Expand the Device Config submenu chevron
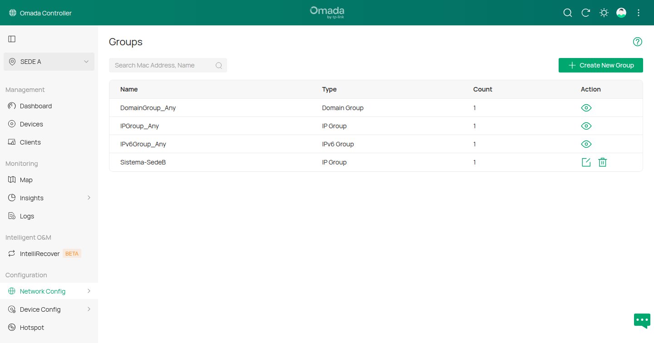654x343 pixels. [89, 309]
